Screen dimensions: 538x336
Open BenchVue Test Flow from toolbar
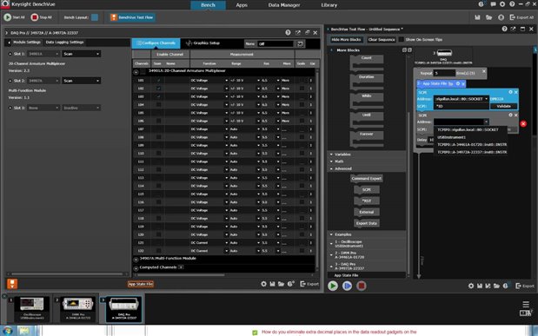[132, 17]
